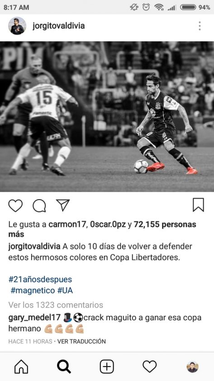Open jorgitovaldivia profile picture at top
Viewport: 214px width, 381px height.
click(x=17, y=26)
